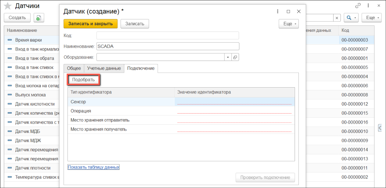Open the dialog's Еще dropdown menu
The width and height of the screenshot is (386, 188).
pyautogui.click(x=289, y=24)
